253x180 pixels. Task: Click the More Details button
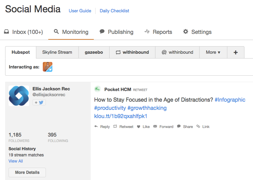(x=27, y=172)
